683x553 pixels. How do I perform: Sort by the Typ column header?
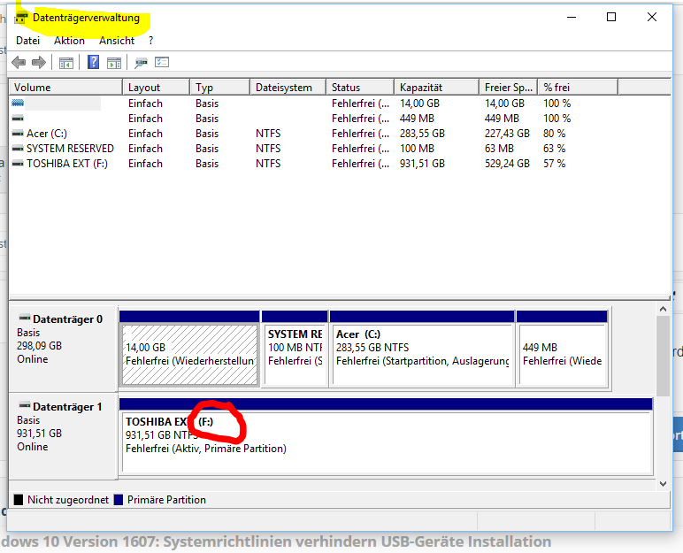220,88
